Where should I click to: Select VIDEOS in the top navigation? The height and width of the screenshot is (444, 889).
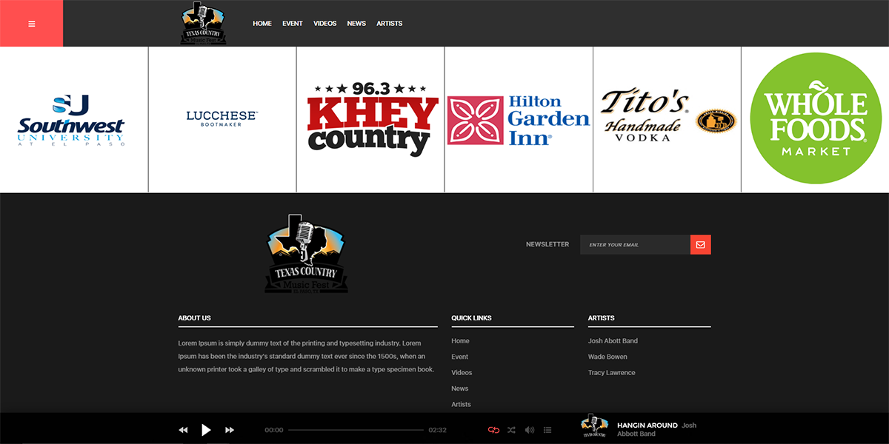click(x=325, y=24)
